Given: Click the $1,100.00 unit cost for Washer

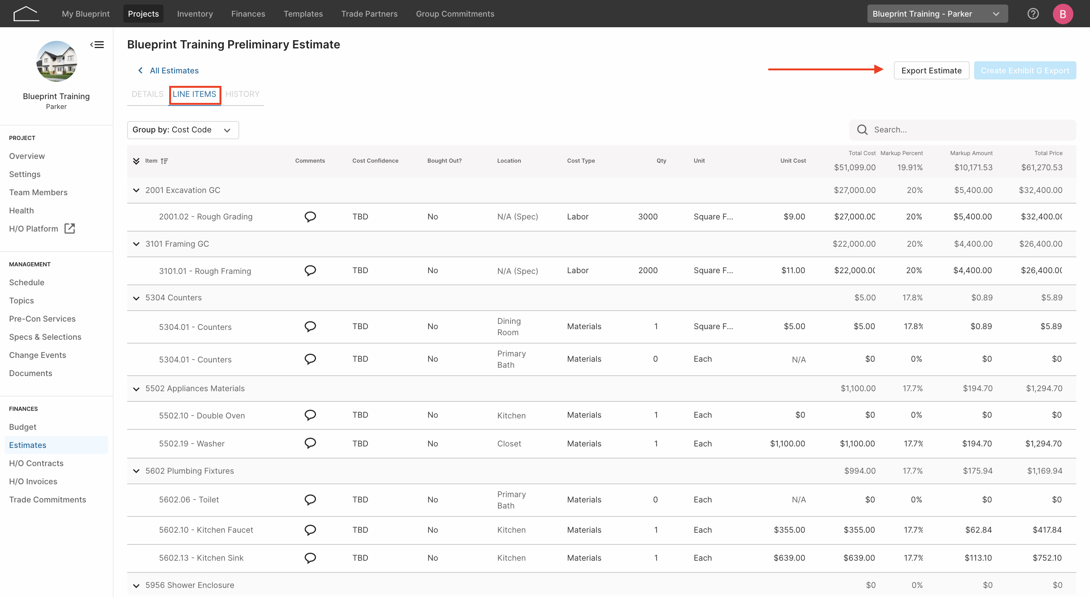Looking at the screenshot, I should (x=787, y=443).
